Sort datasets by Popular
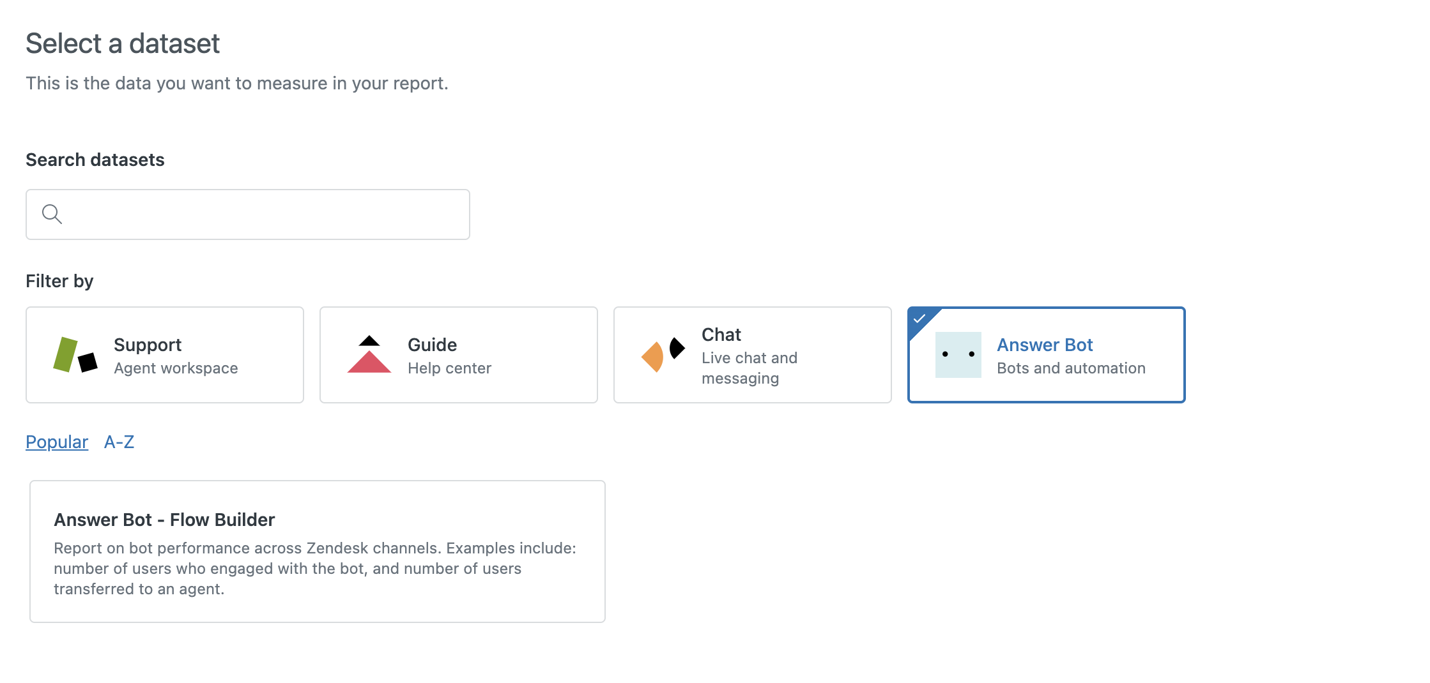This screenshot has height=683, width=1430. 57,442
